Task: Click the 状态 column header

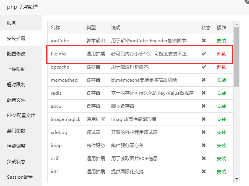Action: 206,28
